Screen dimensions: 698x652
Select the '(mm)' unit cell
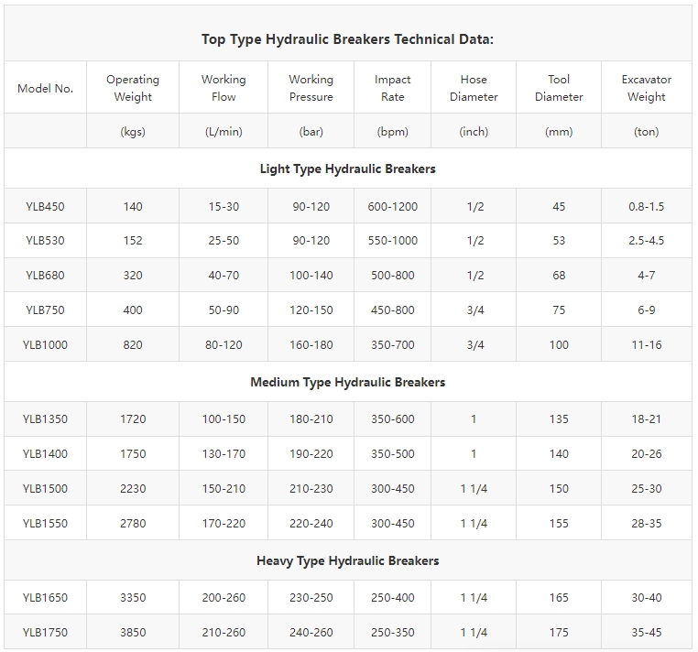559,131
